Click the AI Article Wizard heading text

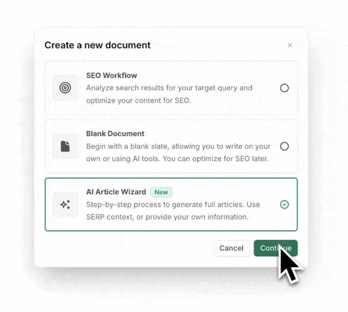116,192
